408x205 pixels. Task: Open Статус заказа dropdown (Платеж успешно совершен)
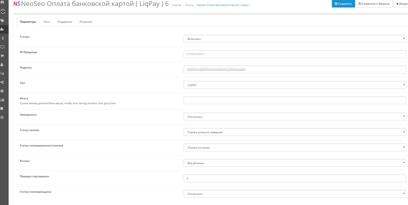[x=295, y=132]
